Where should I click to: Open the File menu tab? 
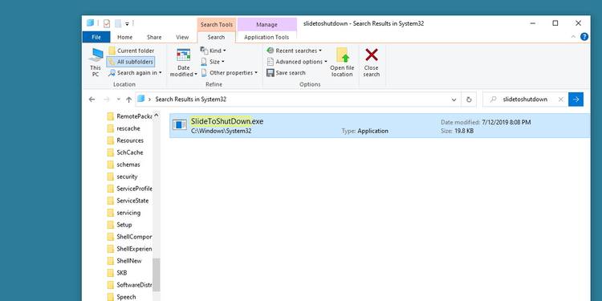tap(96, 37)
